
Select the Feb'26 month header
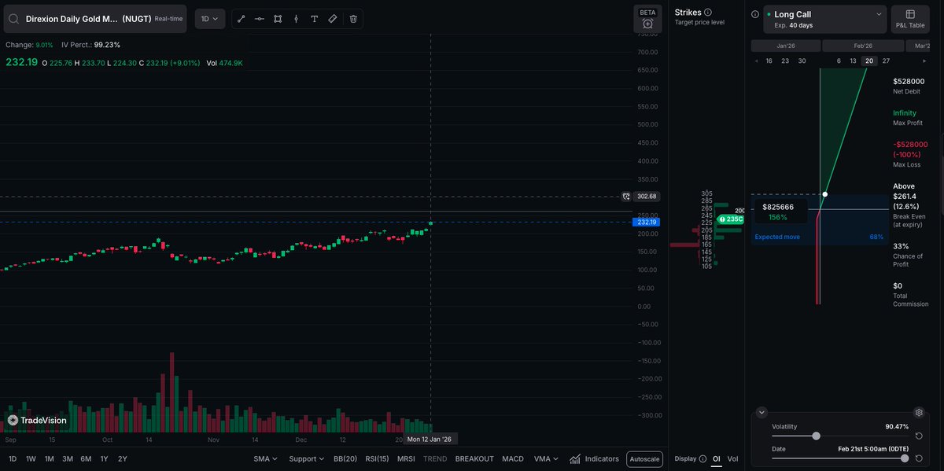coord(864,46)
